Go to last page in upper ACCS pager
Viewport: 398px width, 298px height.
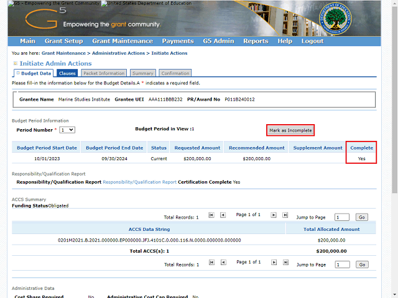click(x=285, y=215)
